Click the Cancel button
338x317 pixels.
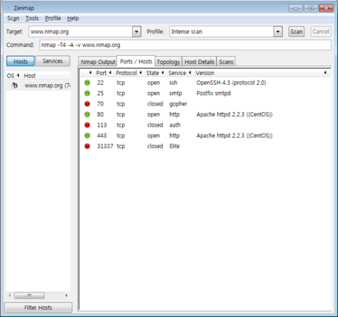click(x=321, y=32)
